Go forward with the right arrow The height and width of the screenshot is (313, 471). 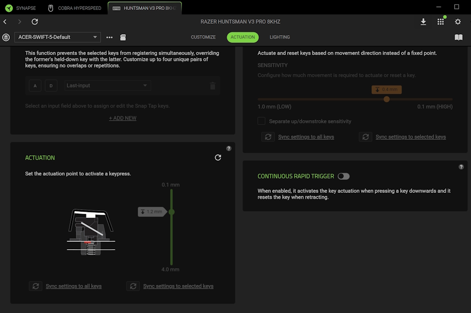coord(19,22)
